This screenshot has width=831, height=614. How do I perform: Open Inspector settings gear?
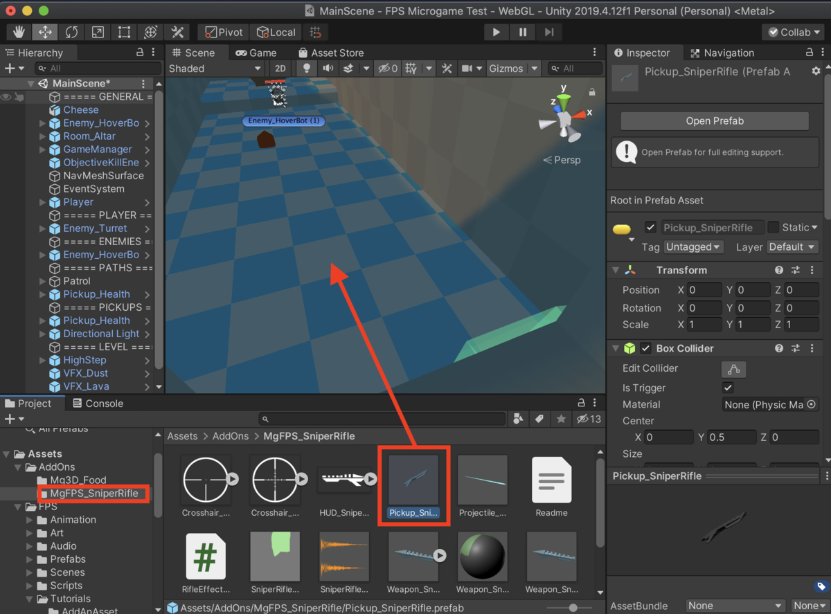[x=816, y=71]
